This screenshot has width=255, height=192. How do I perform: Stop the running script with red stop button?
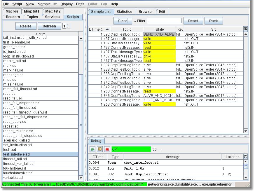(107, 149)
